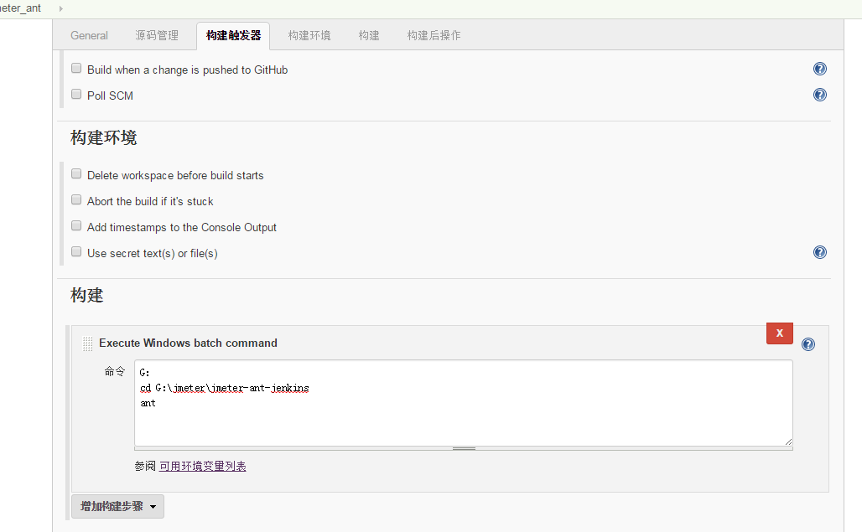Open the 可用环境变量列表 link
This screenshot has width=862, height=532.
[x=202, y=466]
